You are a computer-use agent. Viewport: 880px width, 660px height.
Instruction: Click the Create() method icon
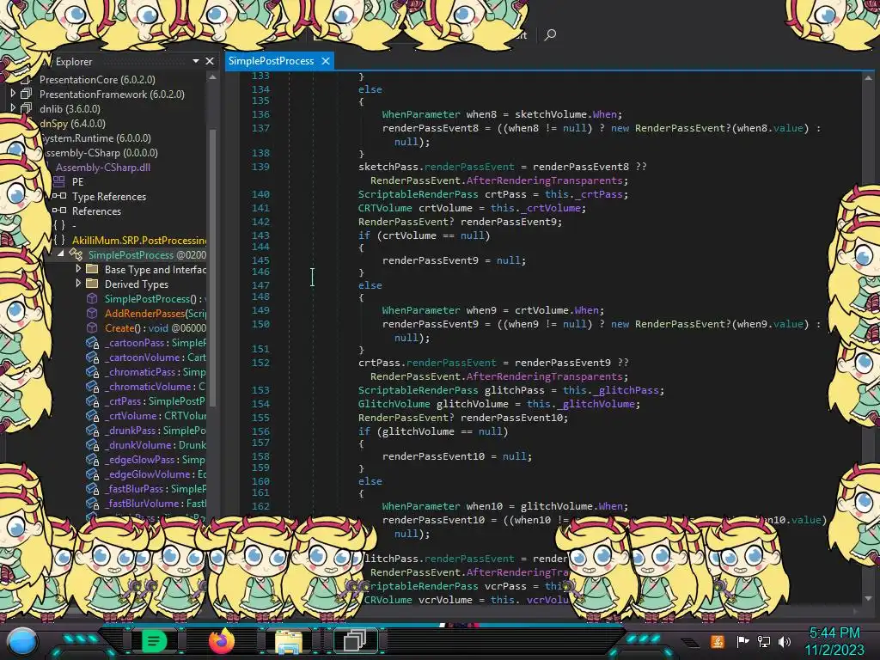(x=92, y=327)
